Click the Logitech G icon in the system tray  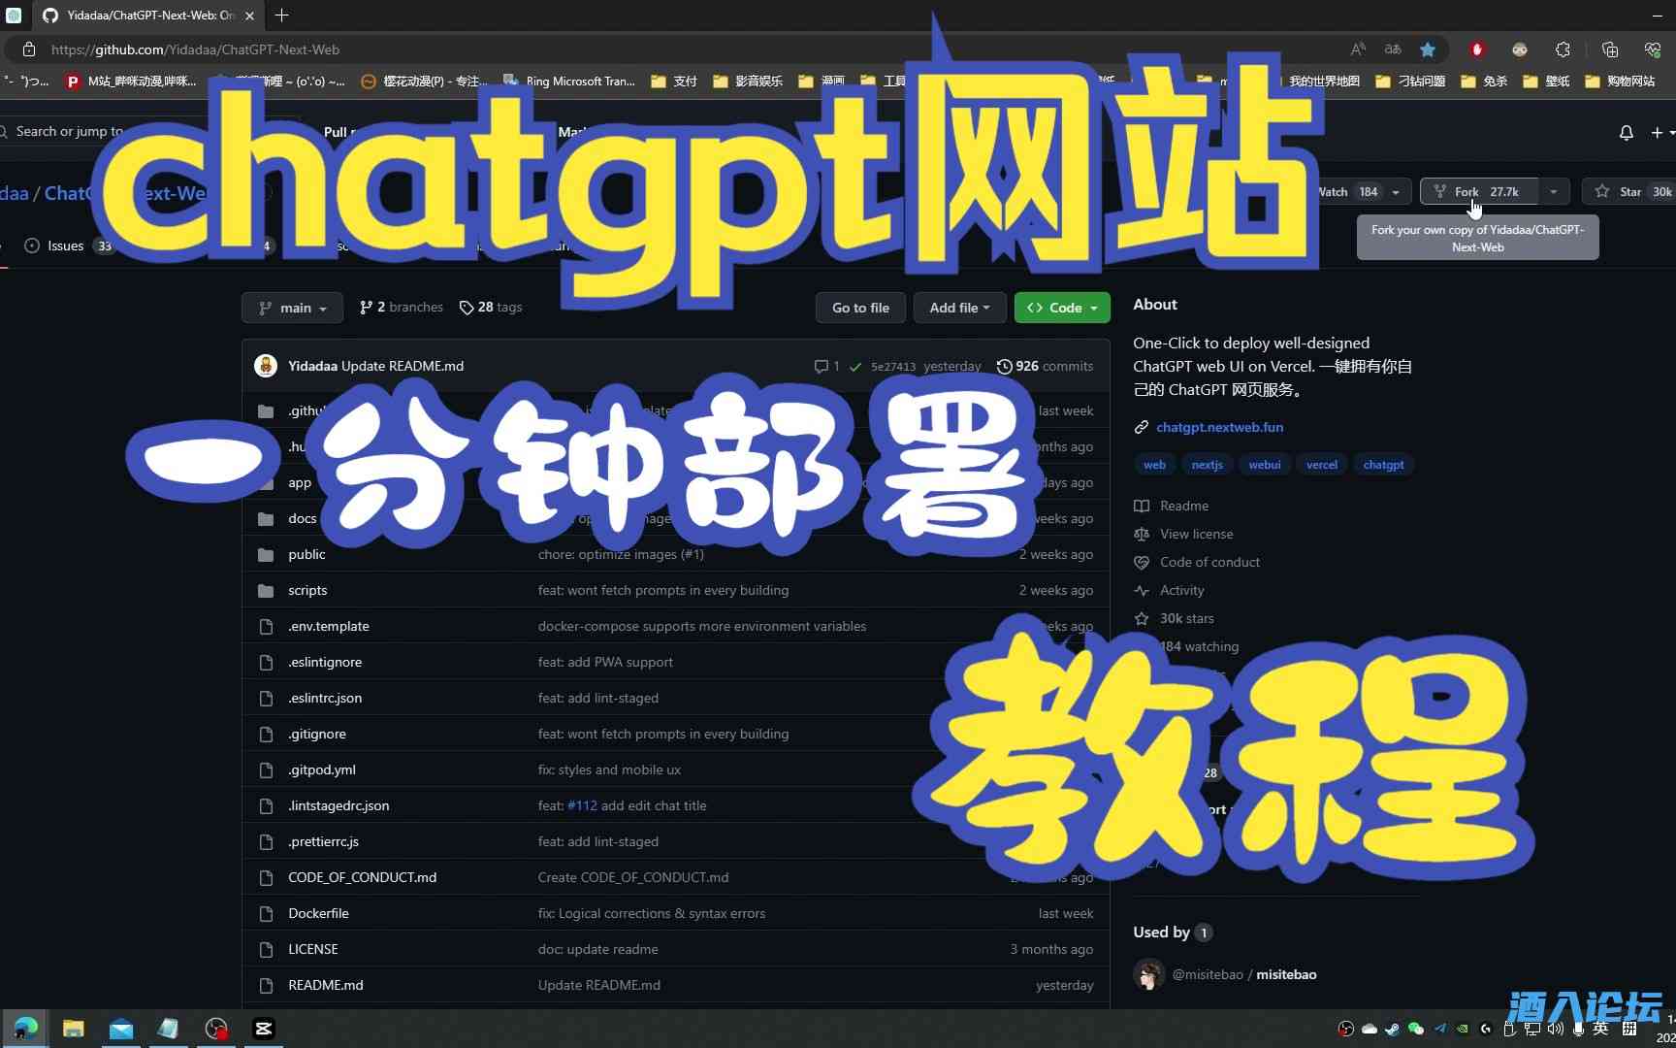[1486, 1029]
